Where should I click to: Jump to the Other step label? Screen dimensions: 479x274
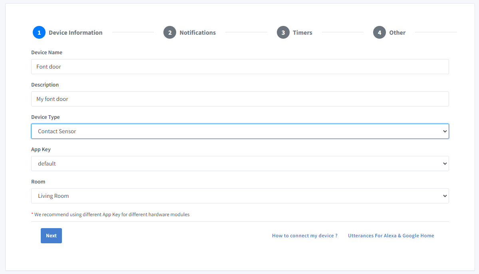pos(397,33)
